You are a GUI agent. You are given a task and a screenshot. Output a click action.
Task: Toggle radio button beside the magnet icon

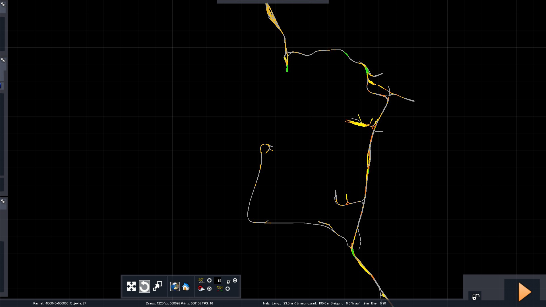tap(209, 289)
